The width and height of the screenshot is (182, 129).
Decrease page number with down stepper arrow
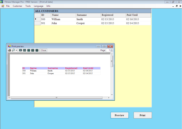[112, 51]
